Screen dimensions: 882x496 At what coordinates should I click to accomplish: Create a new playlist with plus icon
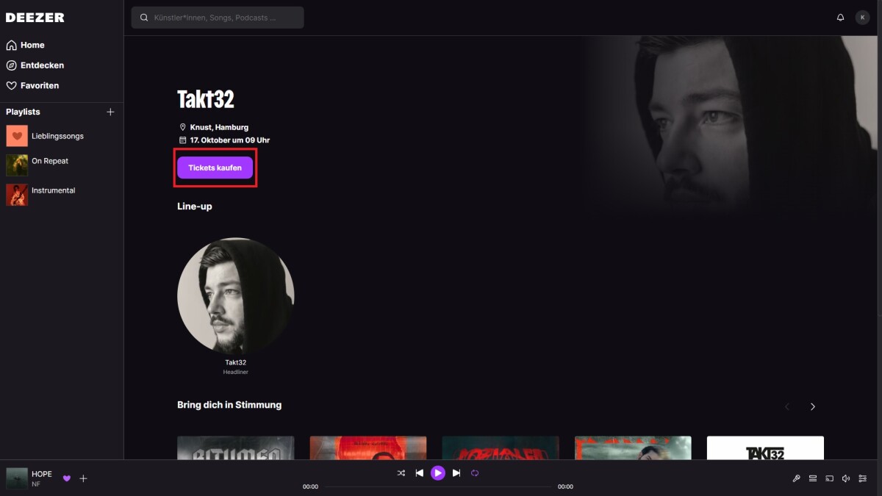[x=110, y=112]
